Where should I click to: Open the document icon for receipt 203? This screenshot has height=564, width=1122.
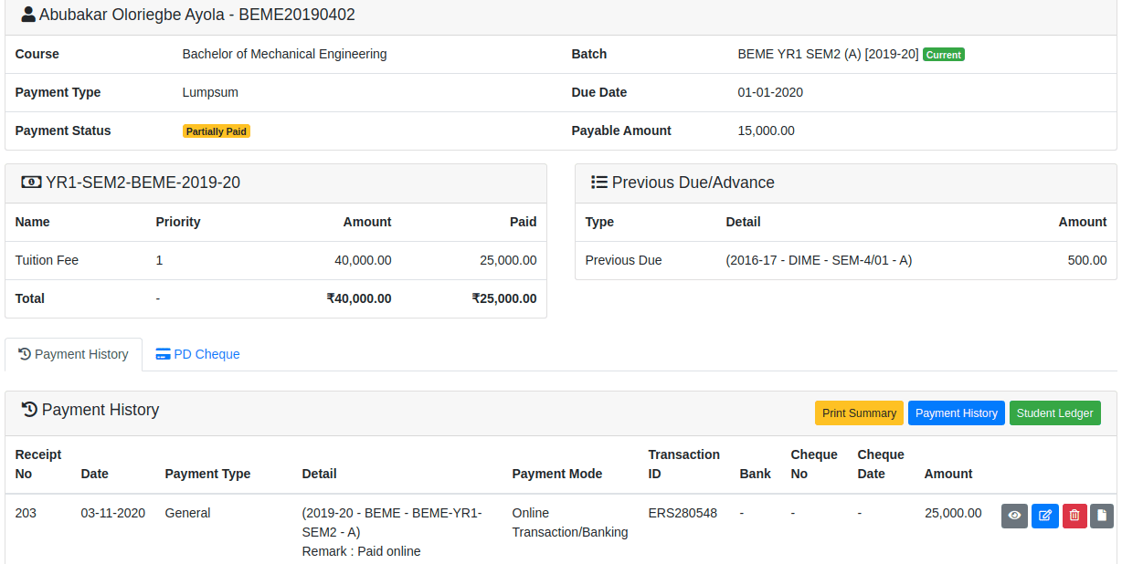[1102, 516]
